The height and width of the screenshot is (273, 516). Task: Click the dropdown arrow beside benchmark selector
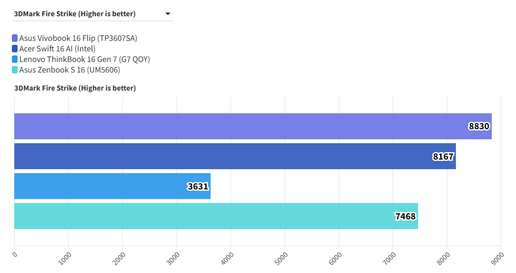(x=167, y=14)
